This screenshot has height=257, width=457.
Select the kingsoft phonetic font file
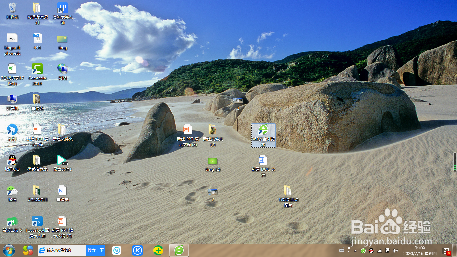coord(12,44)
